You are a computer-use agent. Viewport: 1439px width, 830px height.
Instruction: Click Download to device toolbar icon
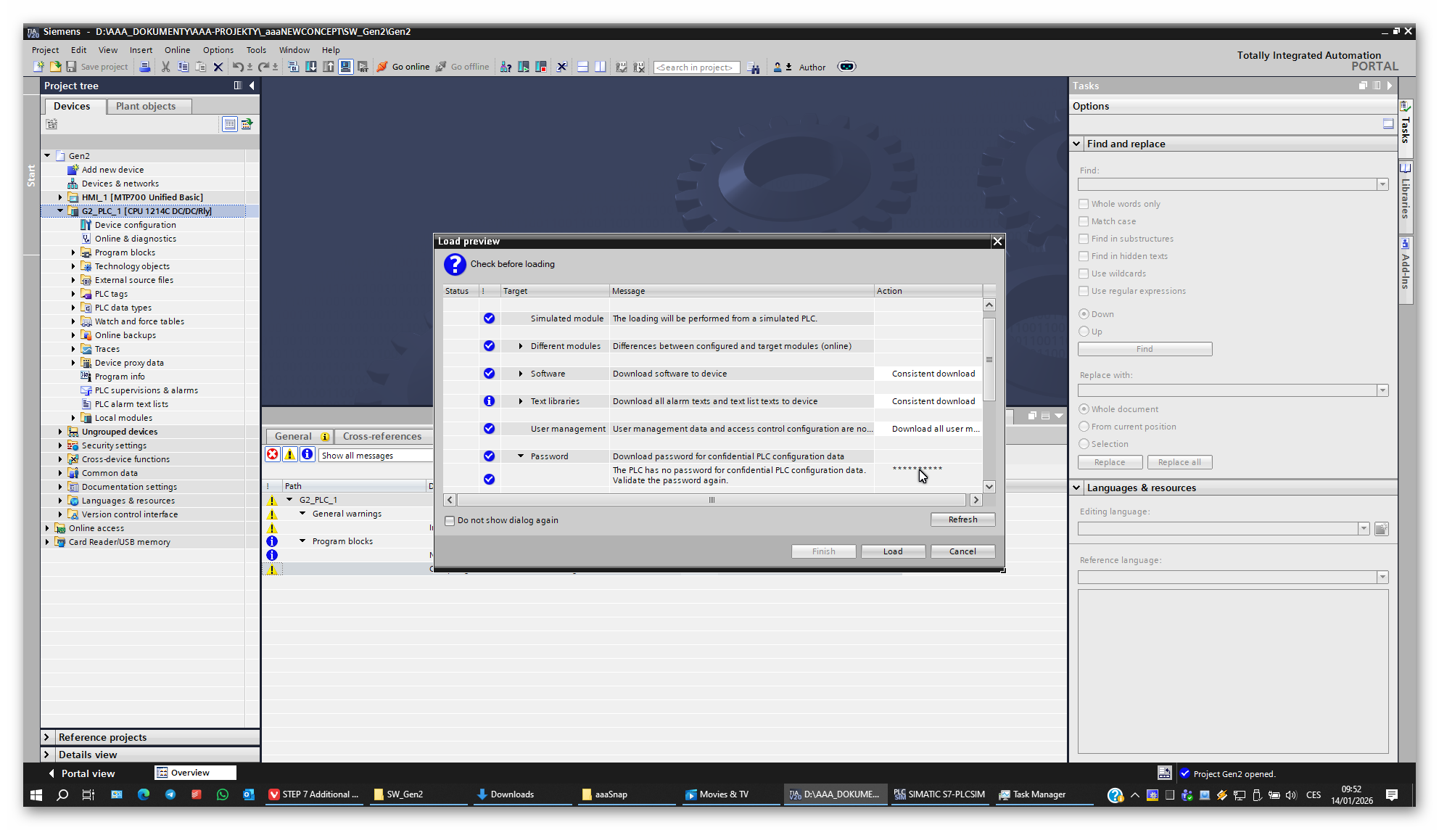tap(311, 67)
